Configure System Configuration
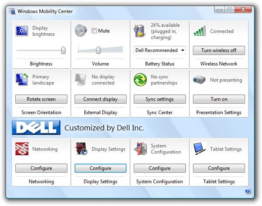 pos(159,168)
